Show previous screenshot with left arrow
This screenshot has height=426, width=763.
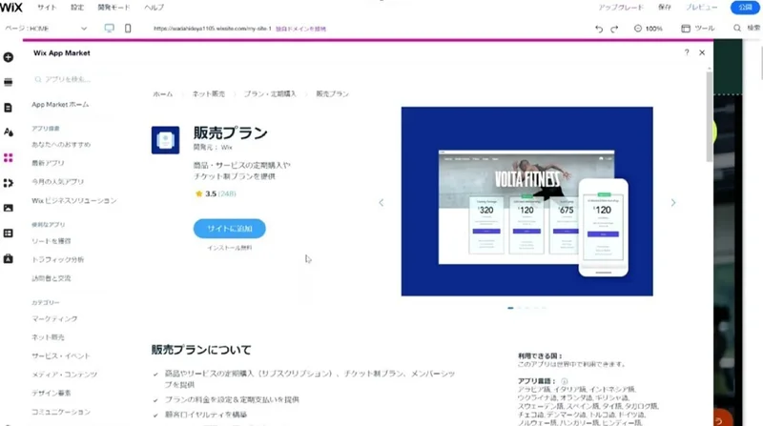(x=381, y=202)
